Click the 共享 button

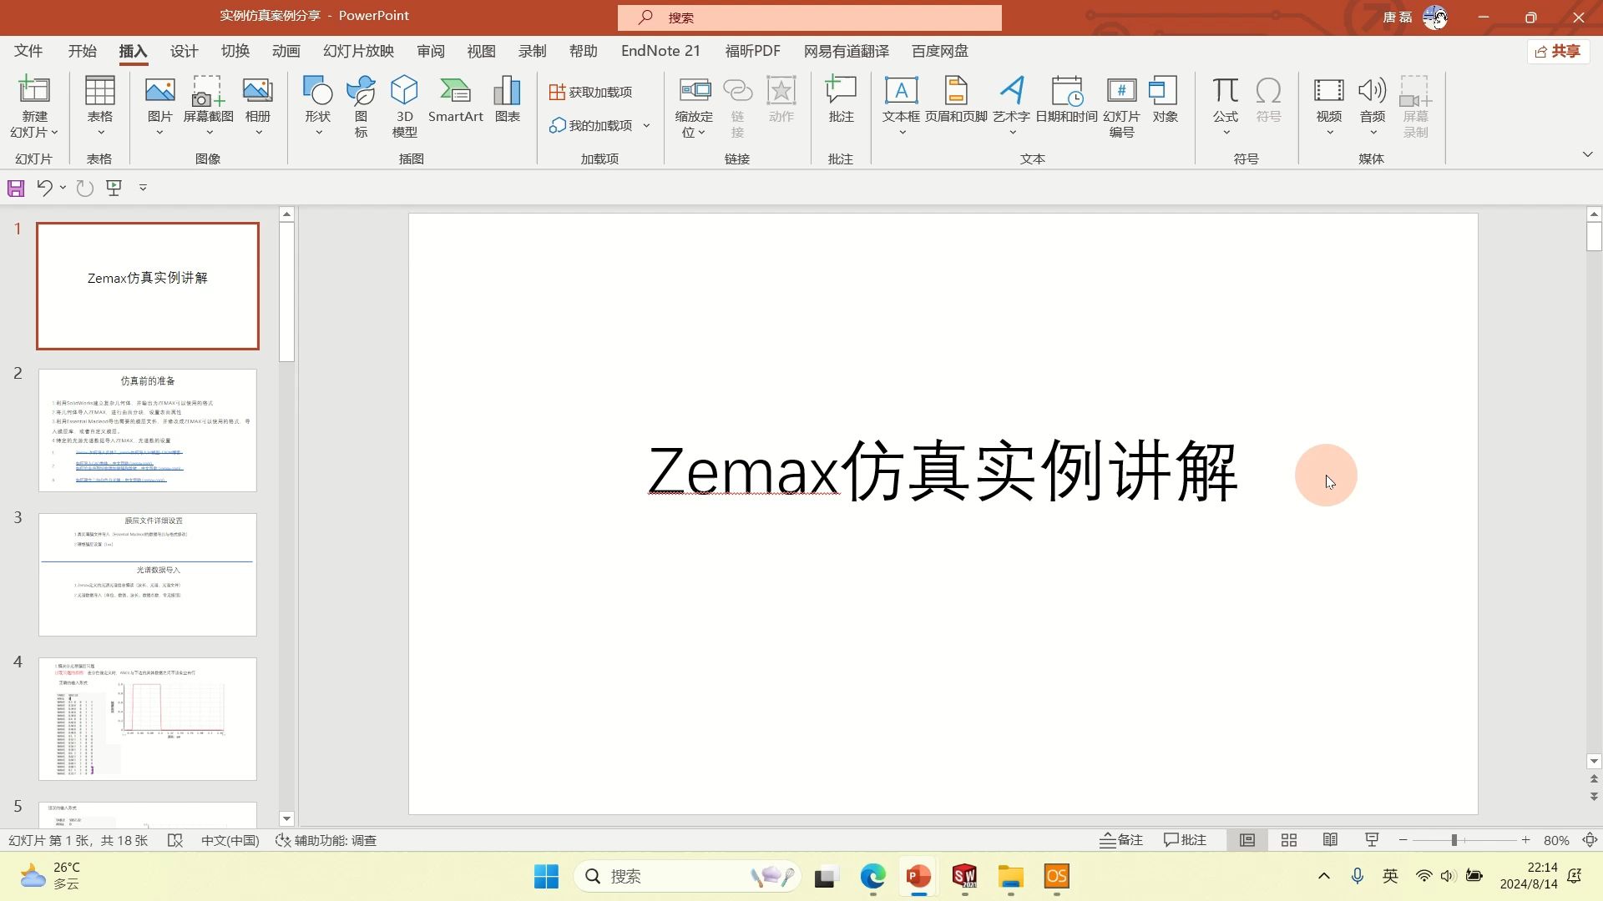(1559, 51)
